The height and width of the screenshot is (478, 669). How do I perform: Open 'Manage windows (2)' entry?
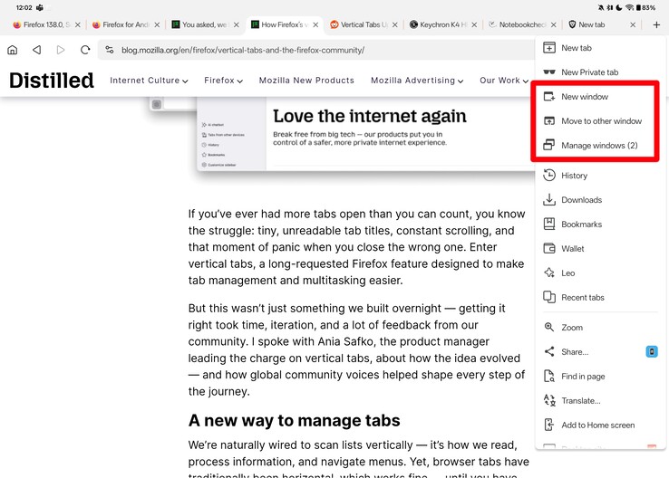point(600,145)
